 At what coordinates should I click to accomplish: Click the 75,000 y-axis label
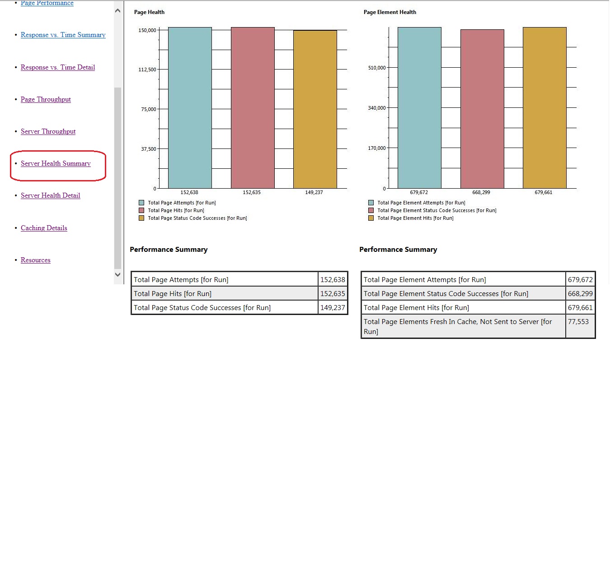point(149,109)
